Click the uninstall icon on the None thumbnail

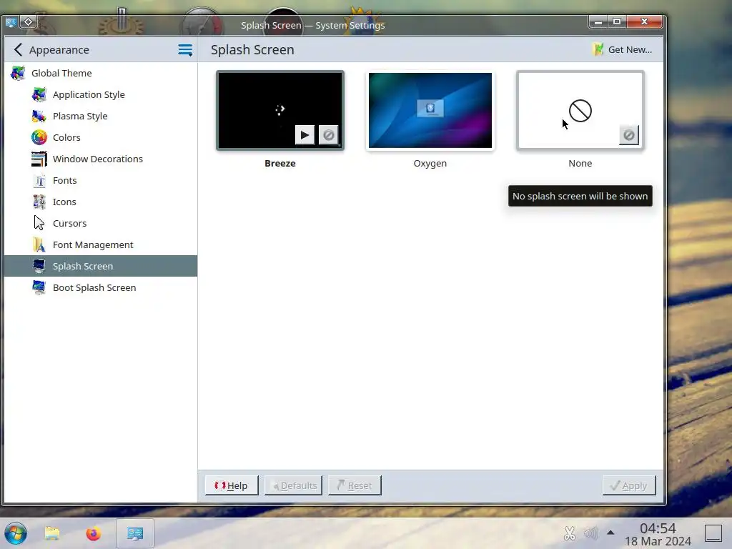629,135
